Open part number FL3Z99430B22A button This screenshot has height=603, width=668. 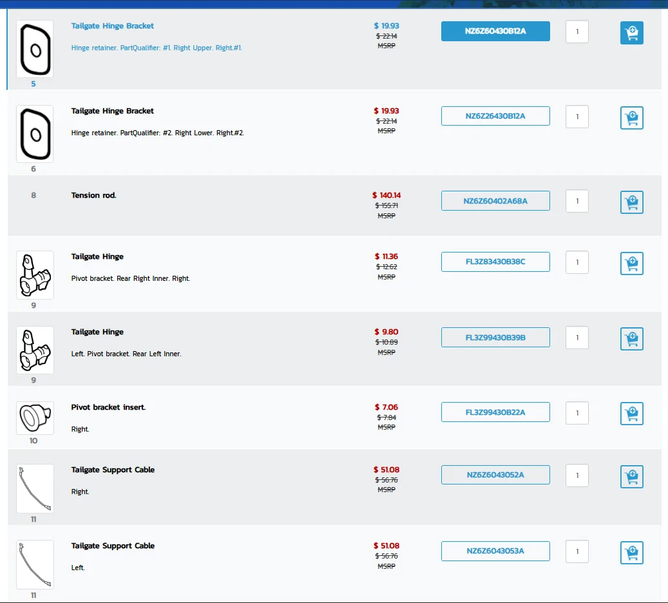495,412
